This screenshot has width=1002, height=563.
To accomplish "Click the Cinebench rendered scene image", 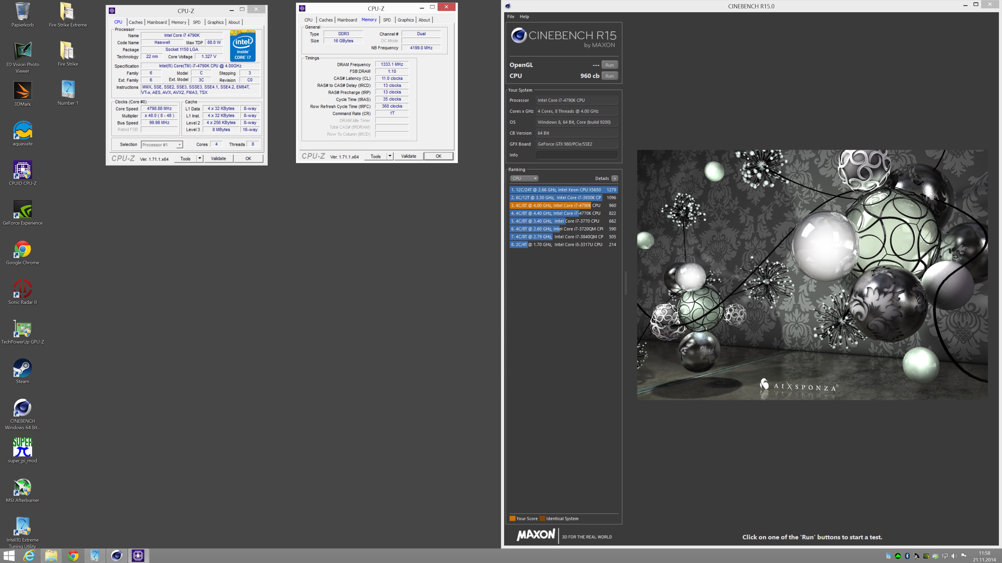I will point(812,275).
